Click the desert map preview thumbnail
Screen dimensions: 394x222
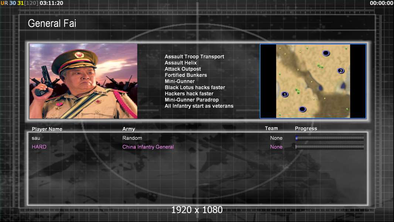[313, 81]
